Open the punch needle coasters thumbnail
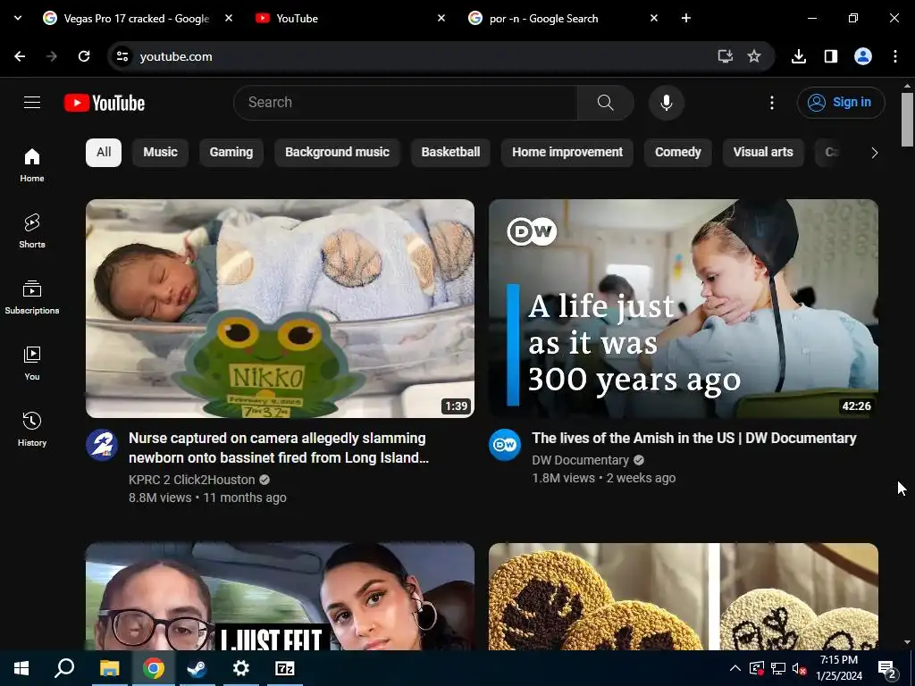The height and width of the screenshot is (686, 915). click(x=684, y=596)
